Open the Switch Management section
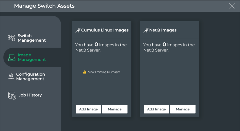The width and height of the screenshot is (240, 131). point(31,38)
